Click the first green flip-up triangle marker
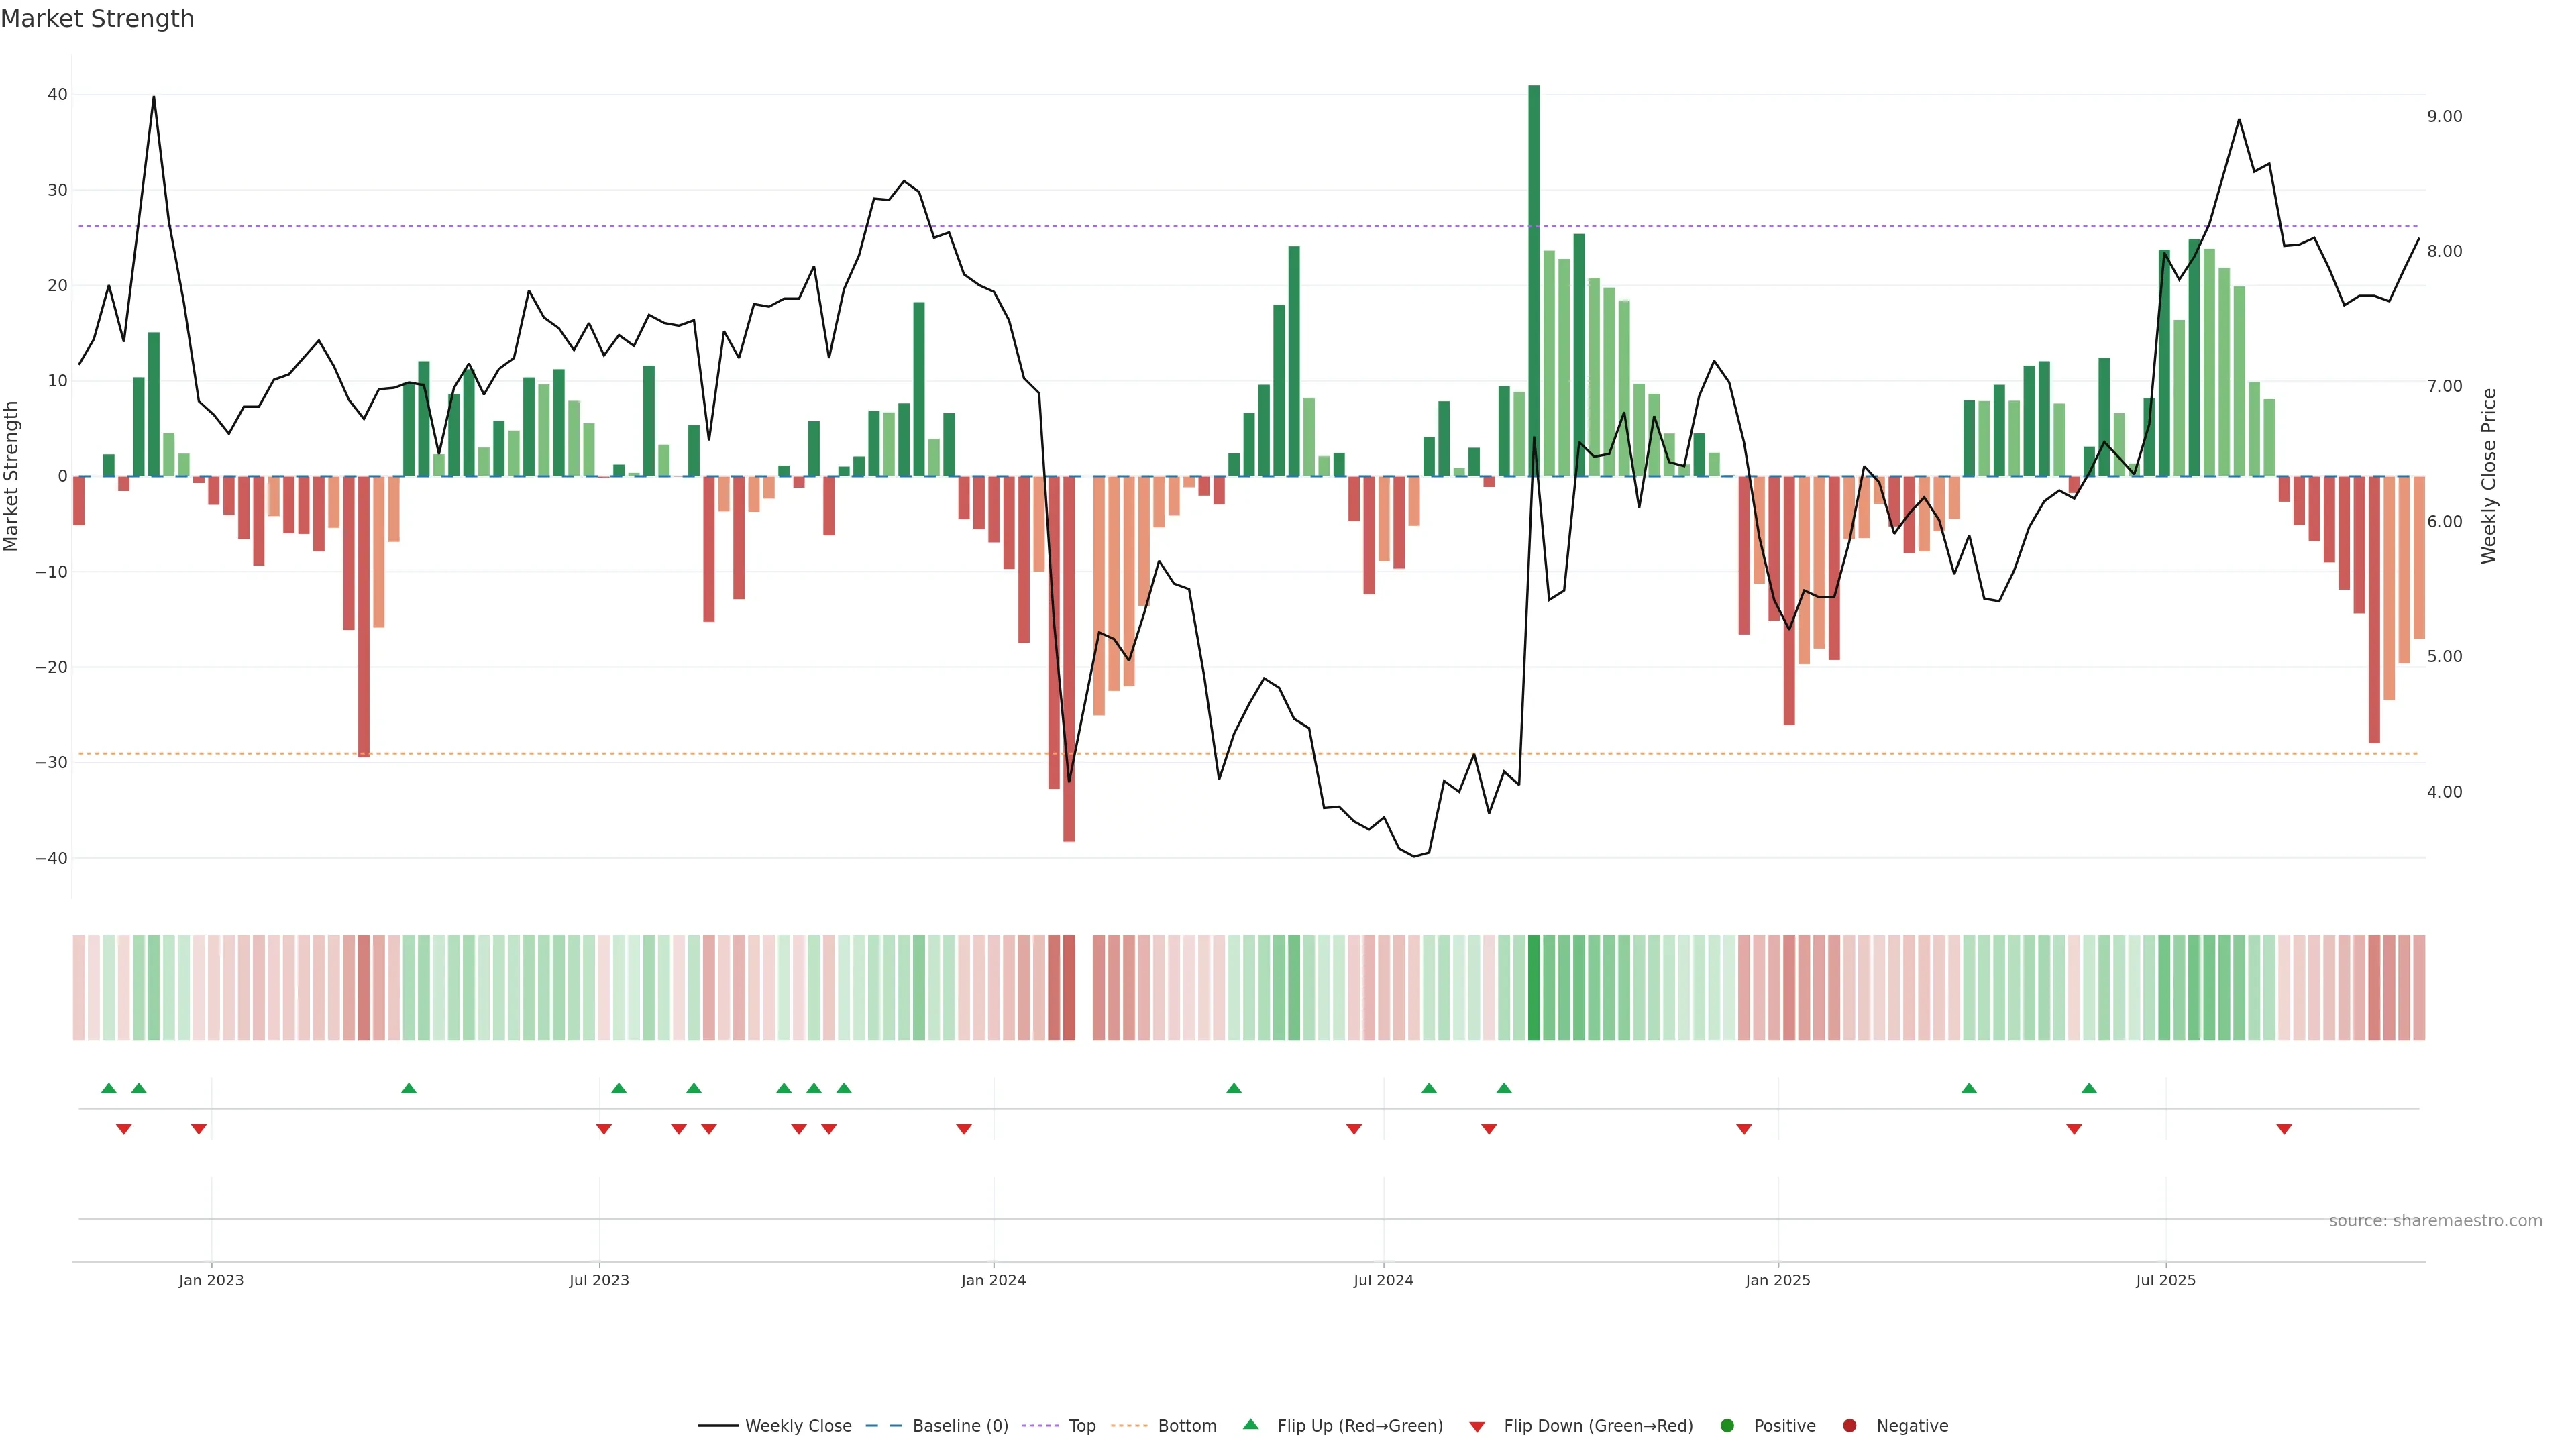Viewport: 2576px width, 1449px height. tap(109, 1088)
